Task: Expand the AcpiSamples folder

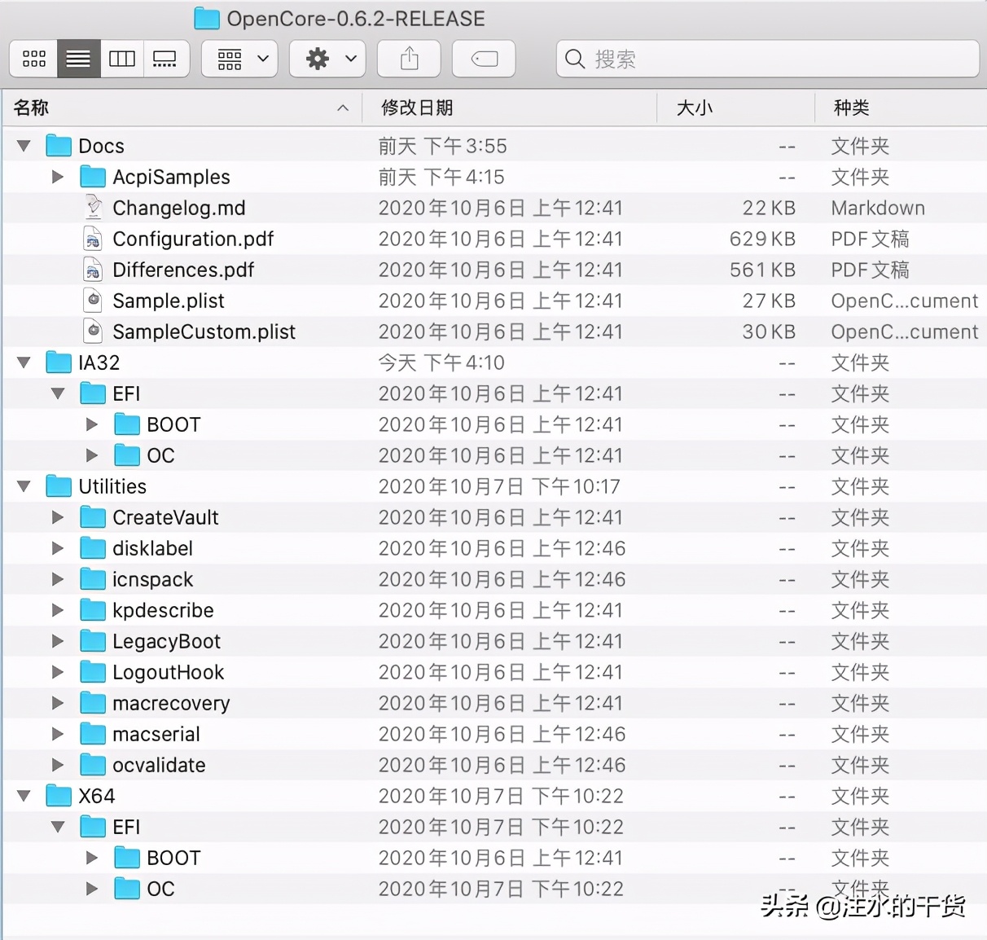Action: (x=57, y=176)
